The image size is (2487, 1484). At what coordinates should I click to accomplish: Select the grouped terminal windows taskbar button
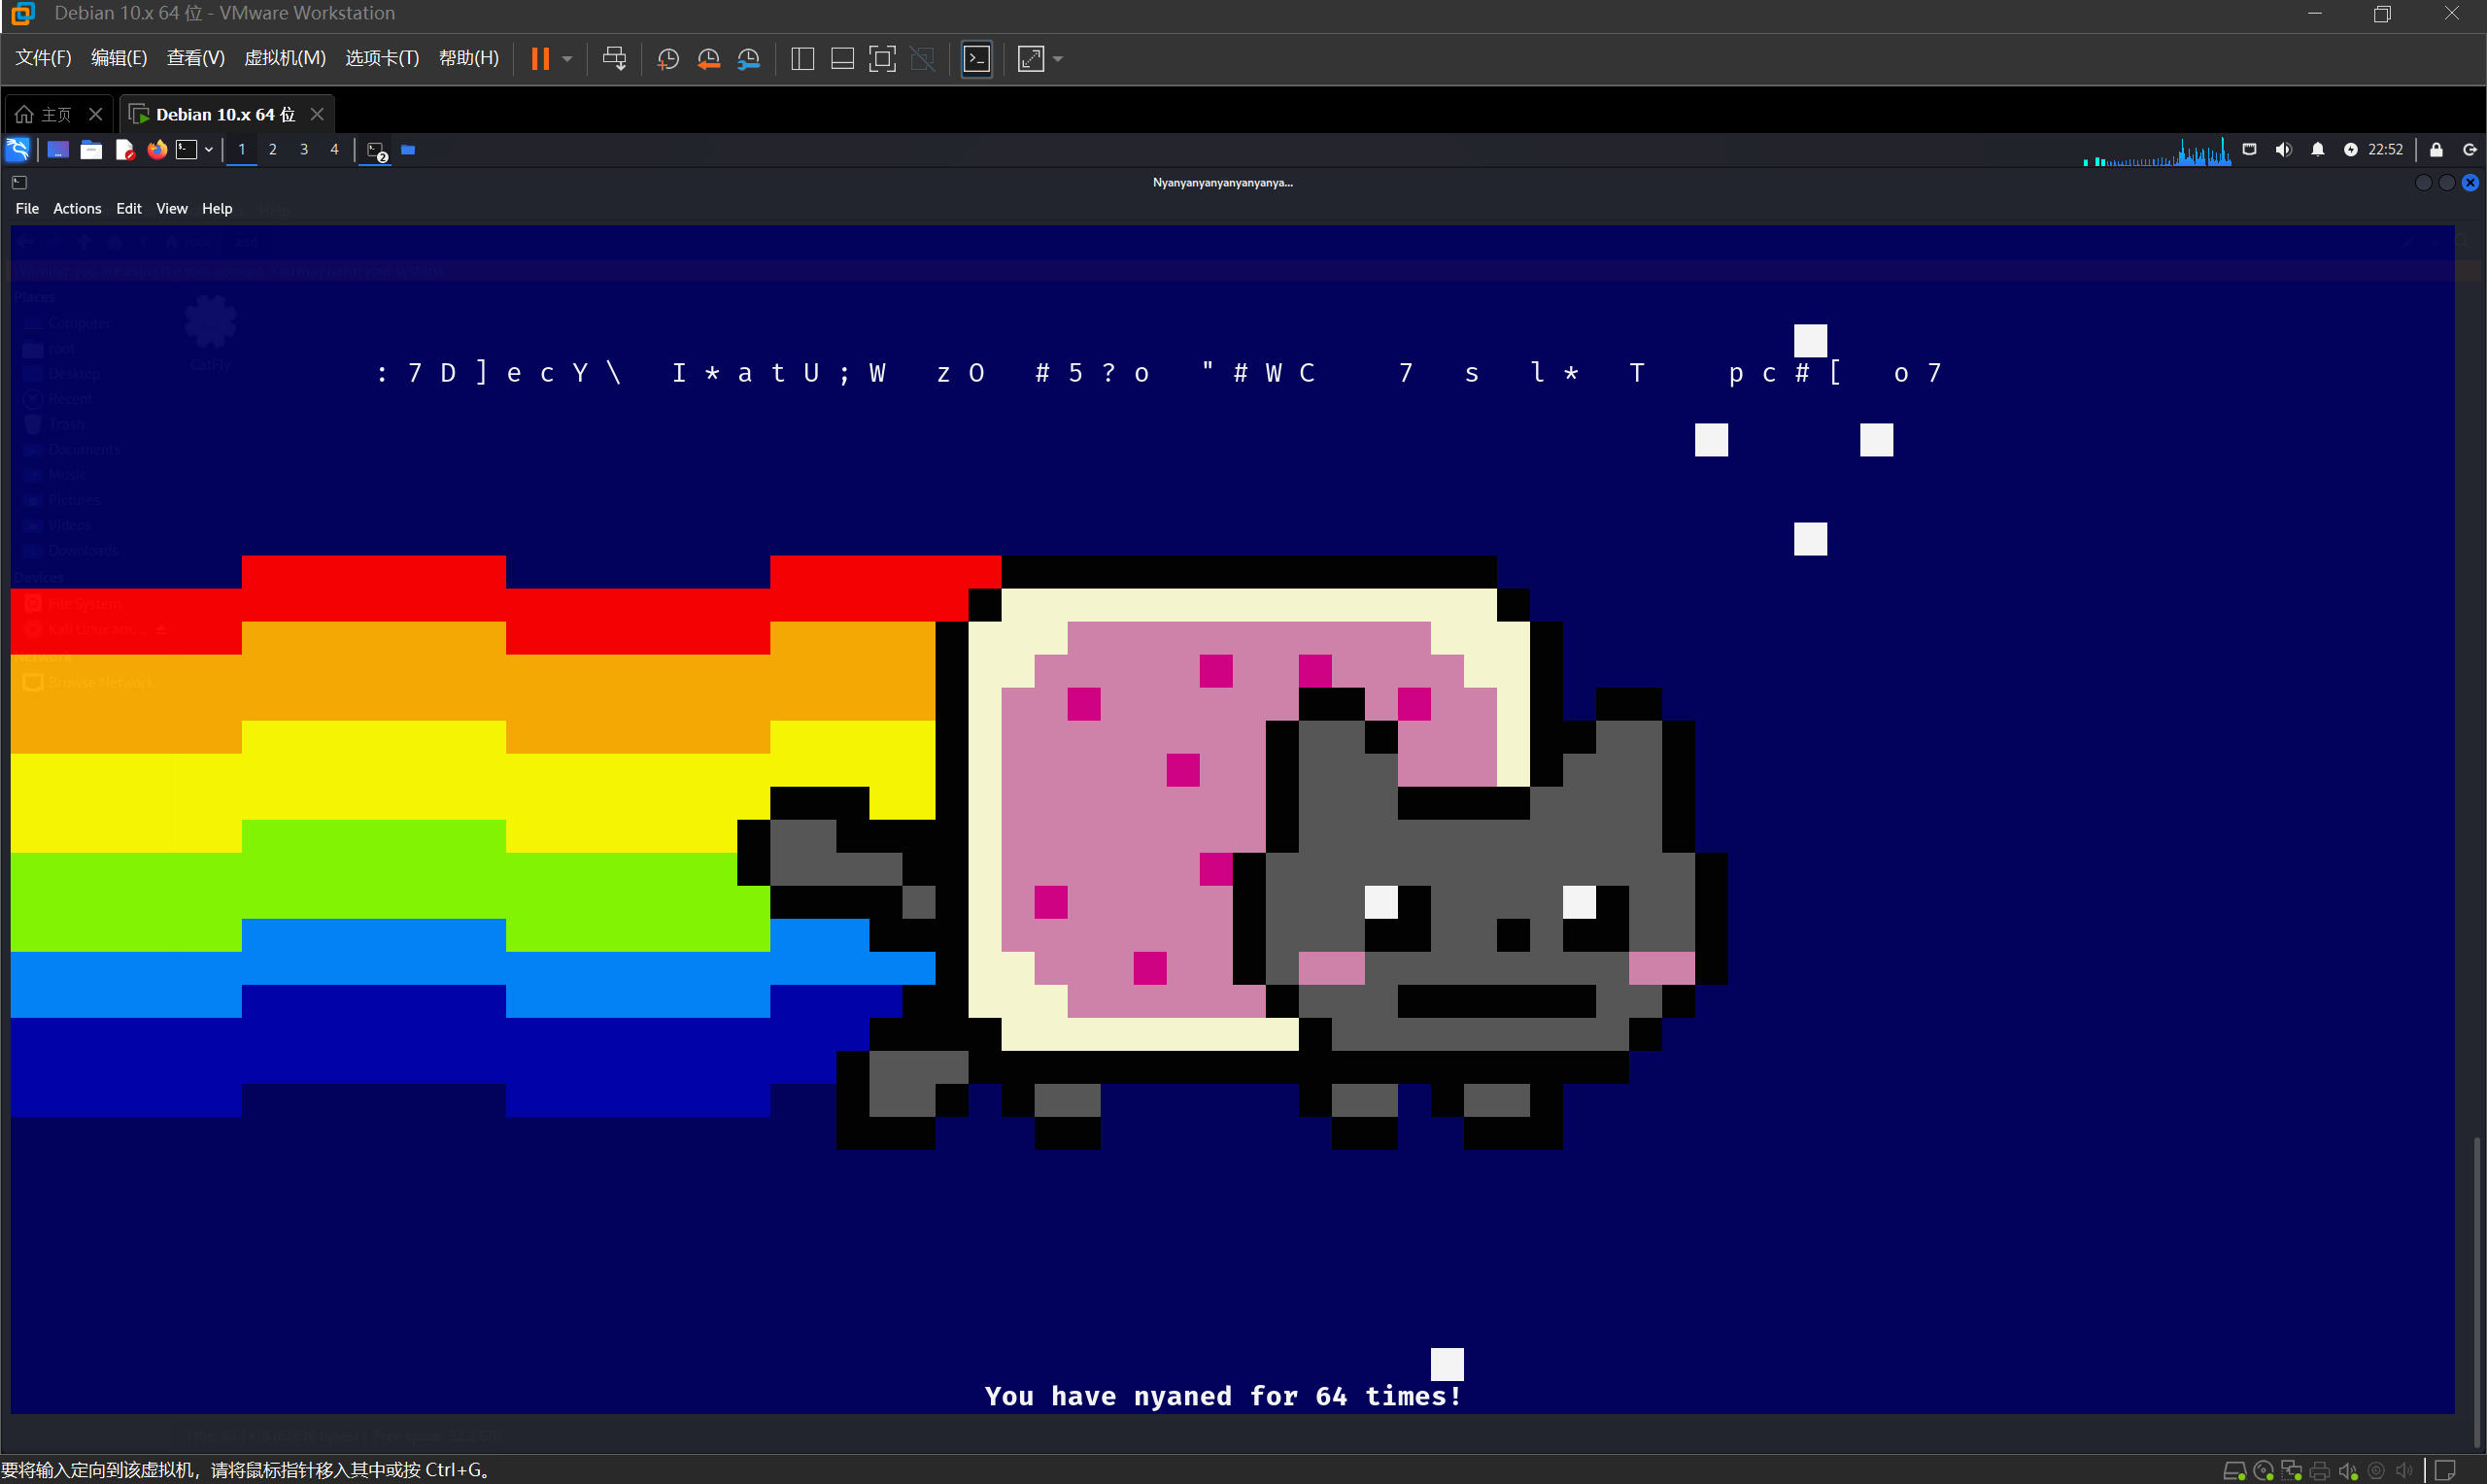pos(376,151)
